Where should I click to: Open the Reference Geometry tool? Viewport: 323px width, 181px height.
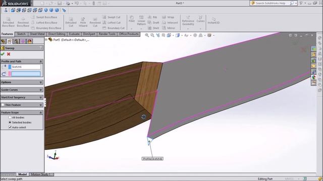(x=188, y=21)
